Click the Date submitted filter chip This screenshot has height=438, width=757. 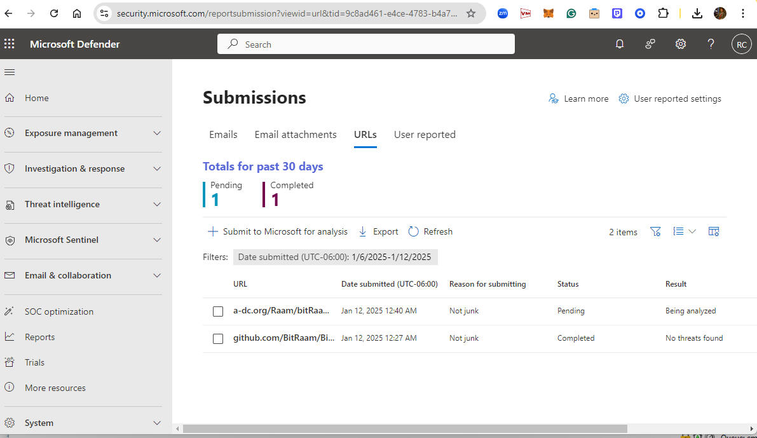coord(335,257)
